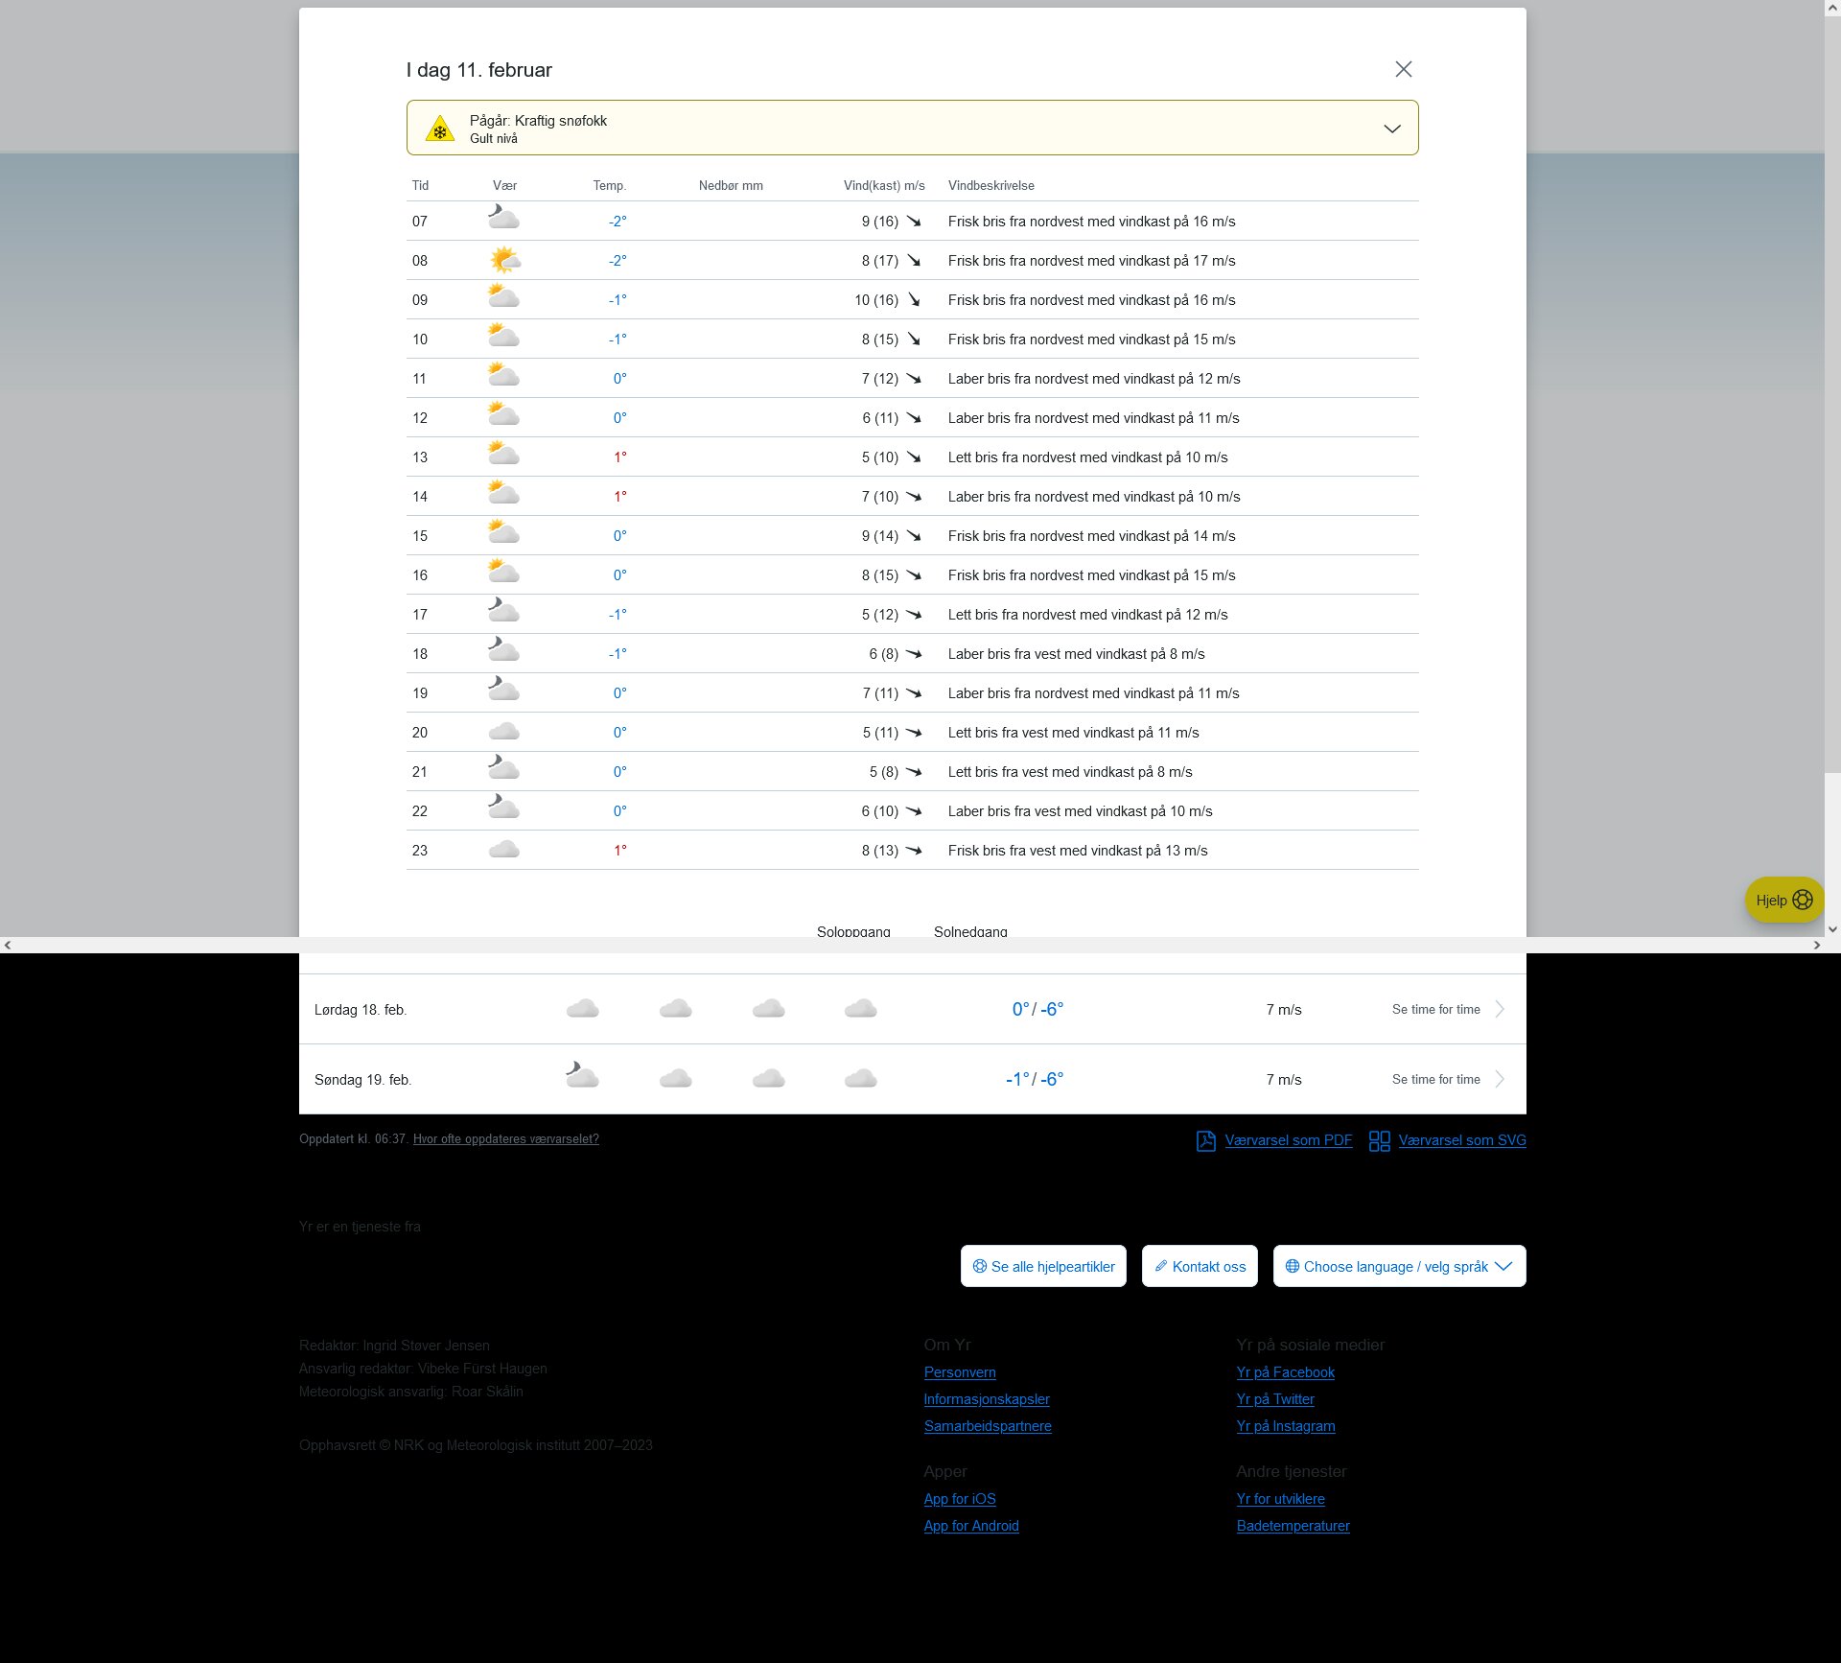Viewport: 1841px width, 1663px height.
Task: Open Hvor ofte oppdateres værvarselet link
Action: point(505,1139)
